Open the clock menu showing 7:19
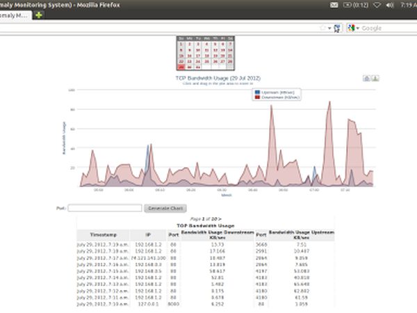 [x=409, y=5]
